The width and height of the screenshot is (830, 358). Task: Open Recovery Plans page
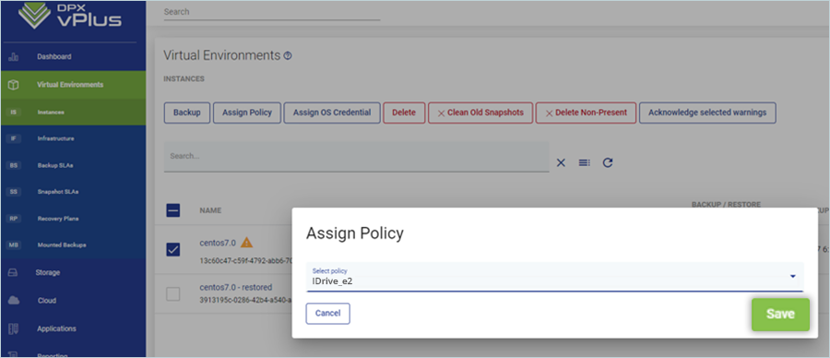[x=73, y=218]
